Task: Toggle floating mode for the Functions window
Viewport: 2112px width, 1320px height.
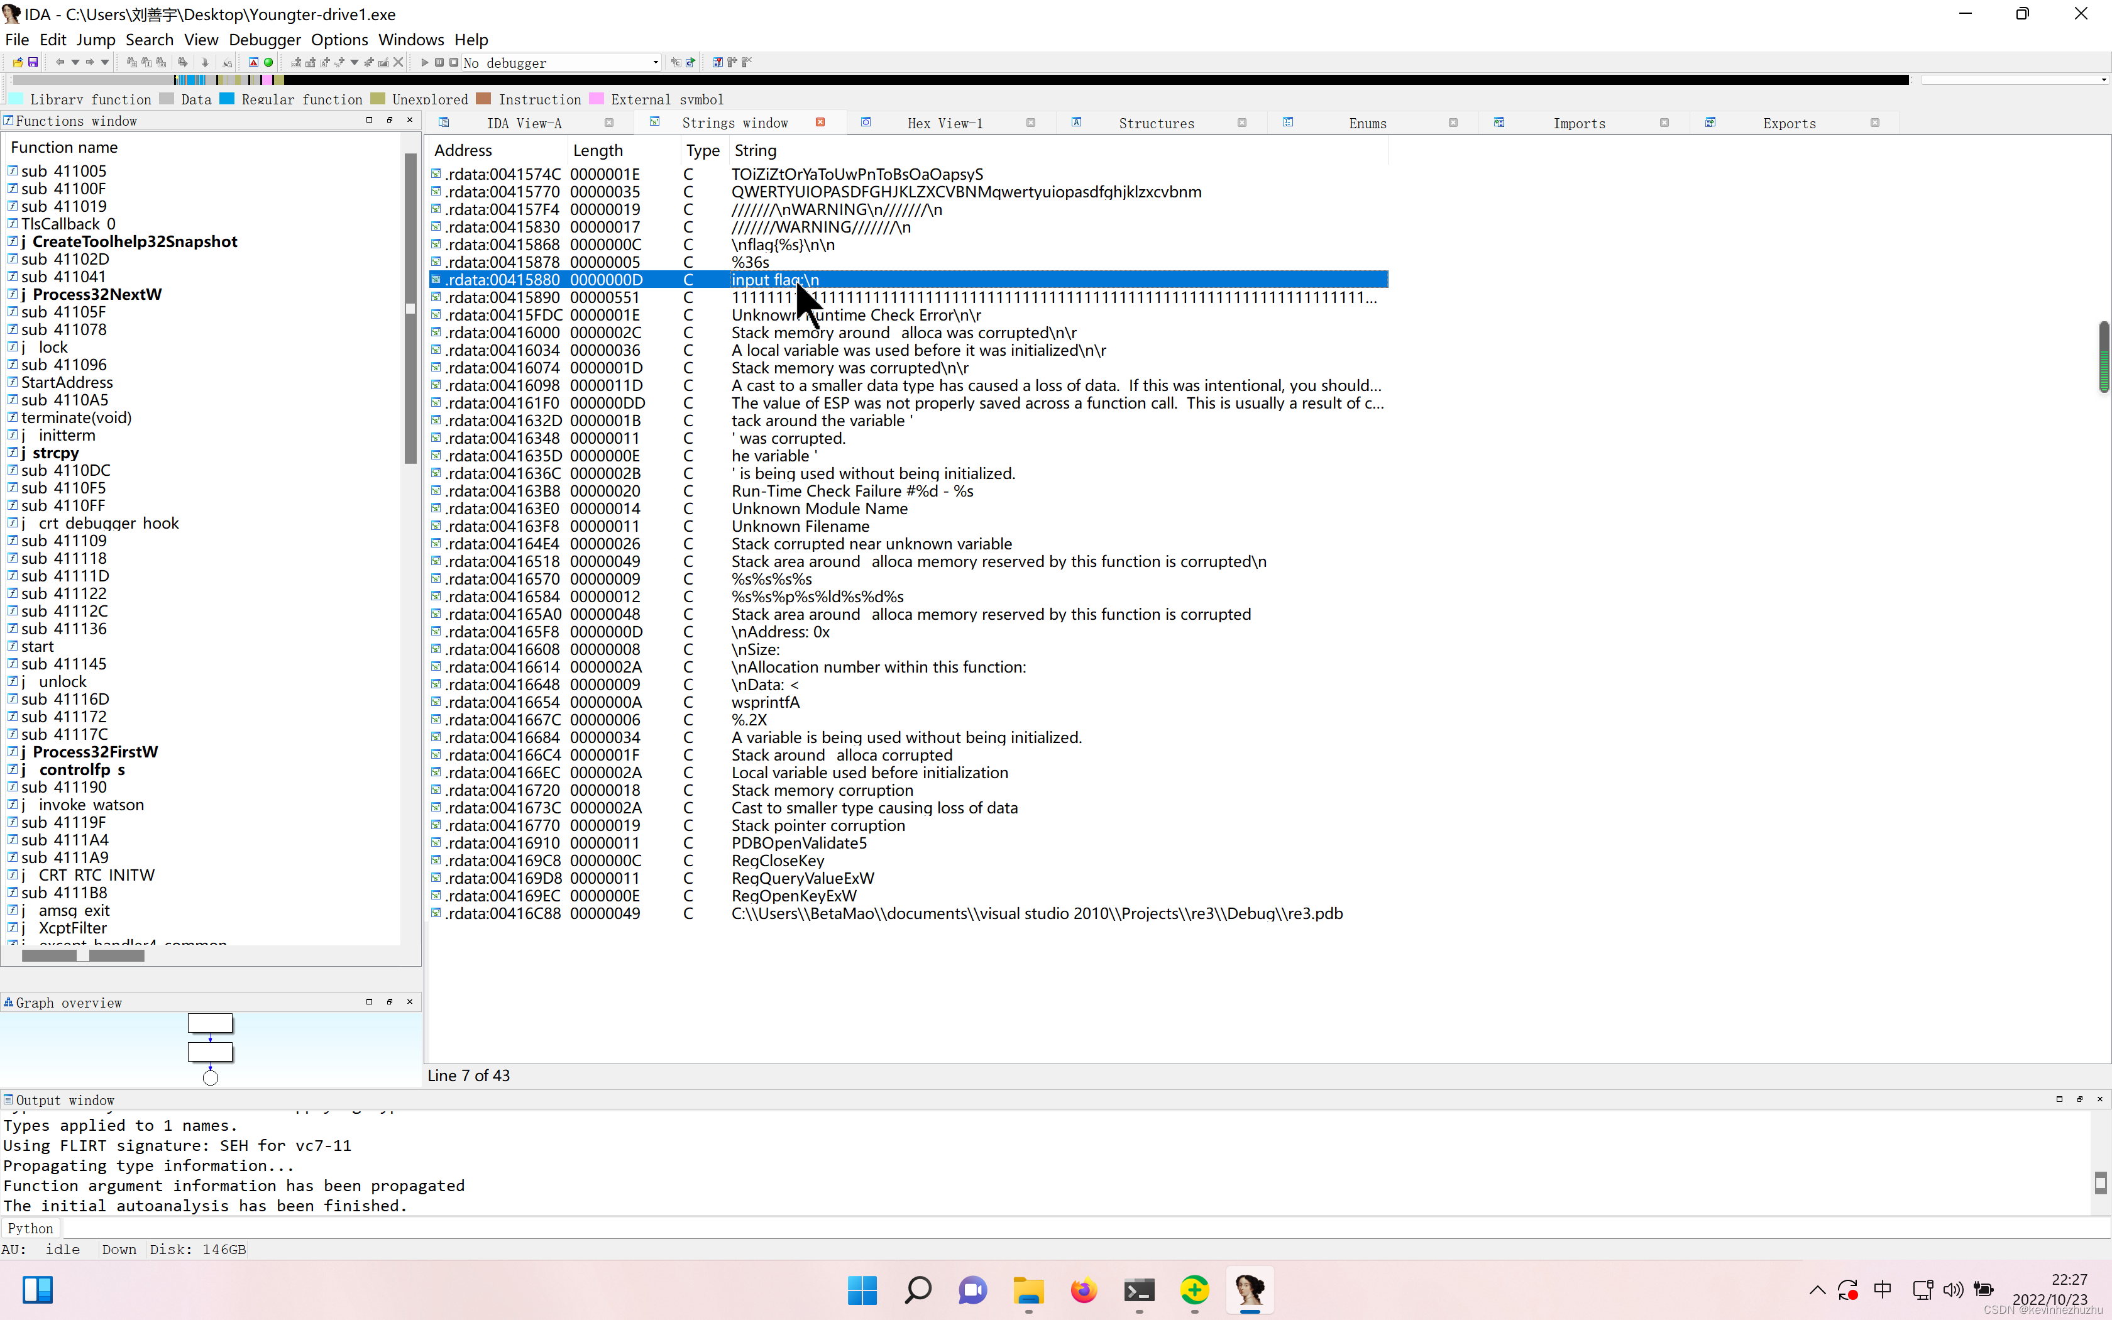Action: pyautogui.click(x=389, y=121)
